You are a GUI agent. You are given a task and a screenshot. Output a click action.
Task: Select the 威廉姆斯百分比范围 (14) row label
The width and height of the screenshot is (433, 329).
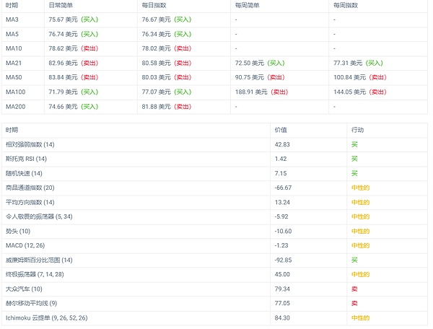tap(39, 260)
